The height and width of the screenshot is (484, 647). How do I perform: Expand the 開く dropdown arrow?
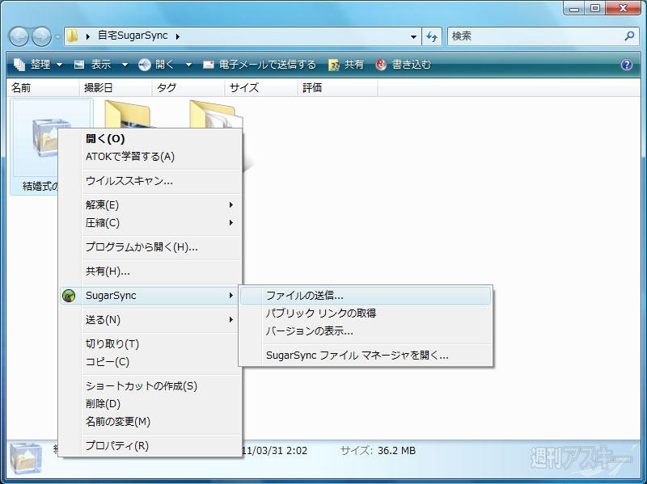click(x=188, y=65)
